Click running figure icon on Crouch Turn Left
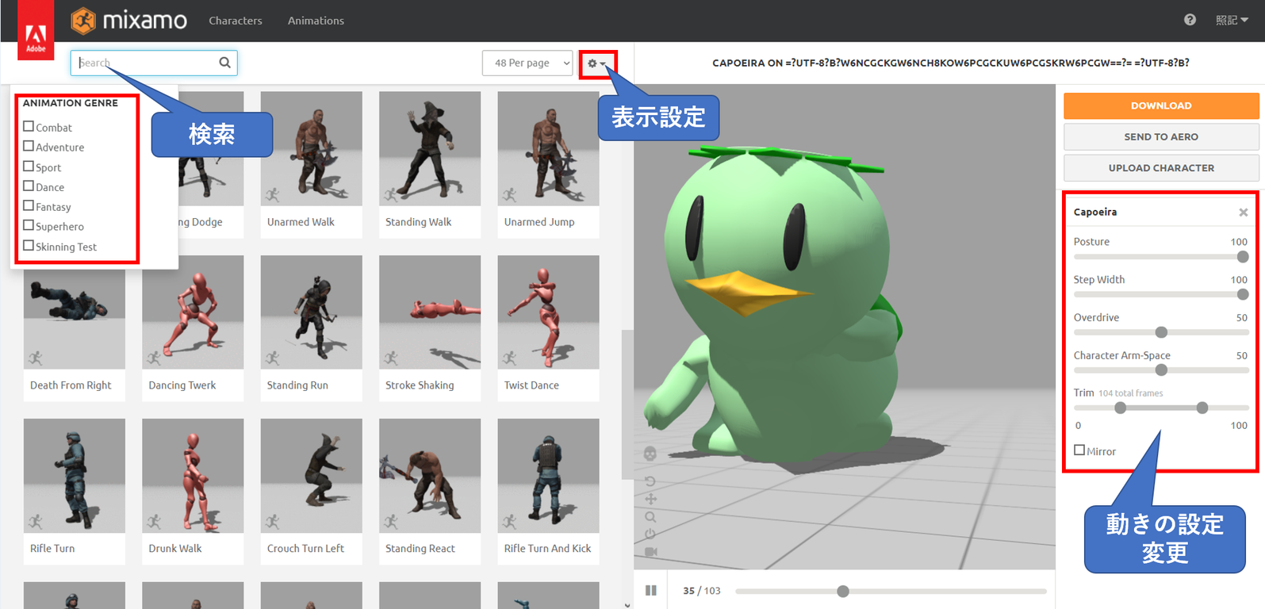 272,521
